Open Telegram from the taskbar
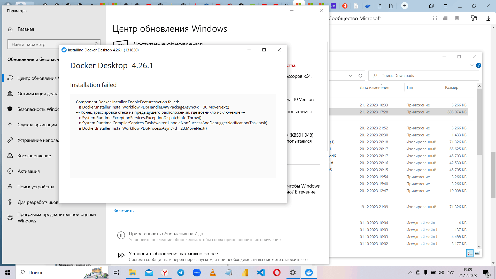Viewport: 496px width, 279px height. [181, 273]
